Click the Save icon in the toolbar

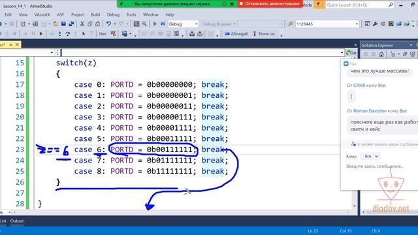(x=63, y=24)
